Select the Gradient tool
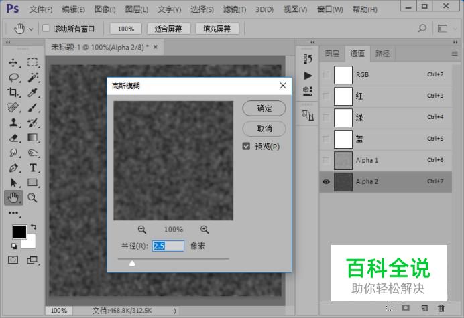 pyautogui.click(x=32, y=137)
